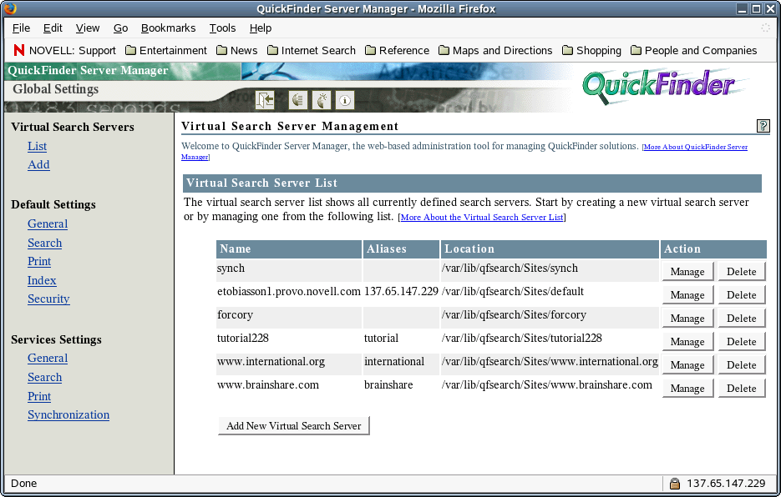Open the Reference bookmarks folder
The image size is (781, 497).
(397, 50)
